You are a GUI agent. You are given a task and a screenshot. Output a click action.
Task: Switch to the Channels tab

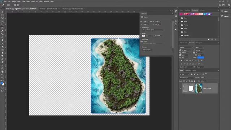[x=188, y=70]
